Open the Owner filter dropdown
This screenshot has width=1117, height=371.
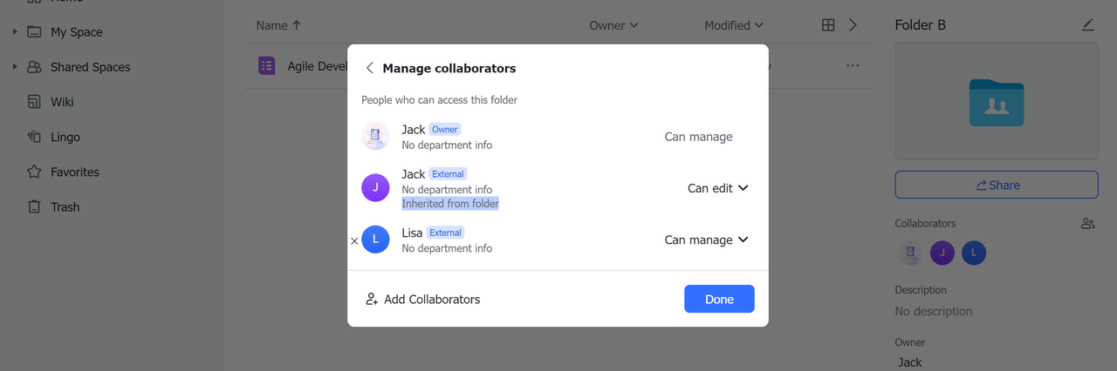(613, 25)
